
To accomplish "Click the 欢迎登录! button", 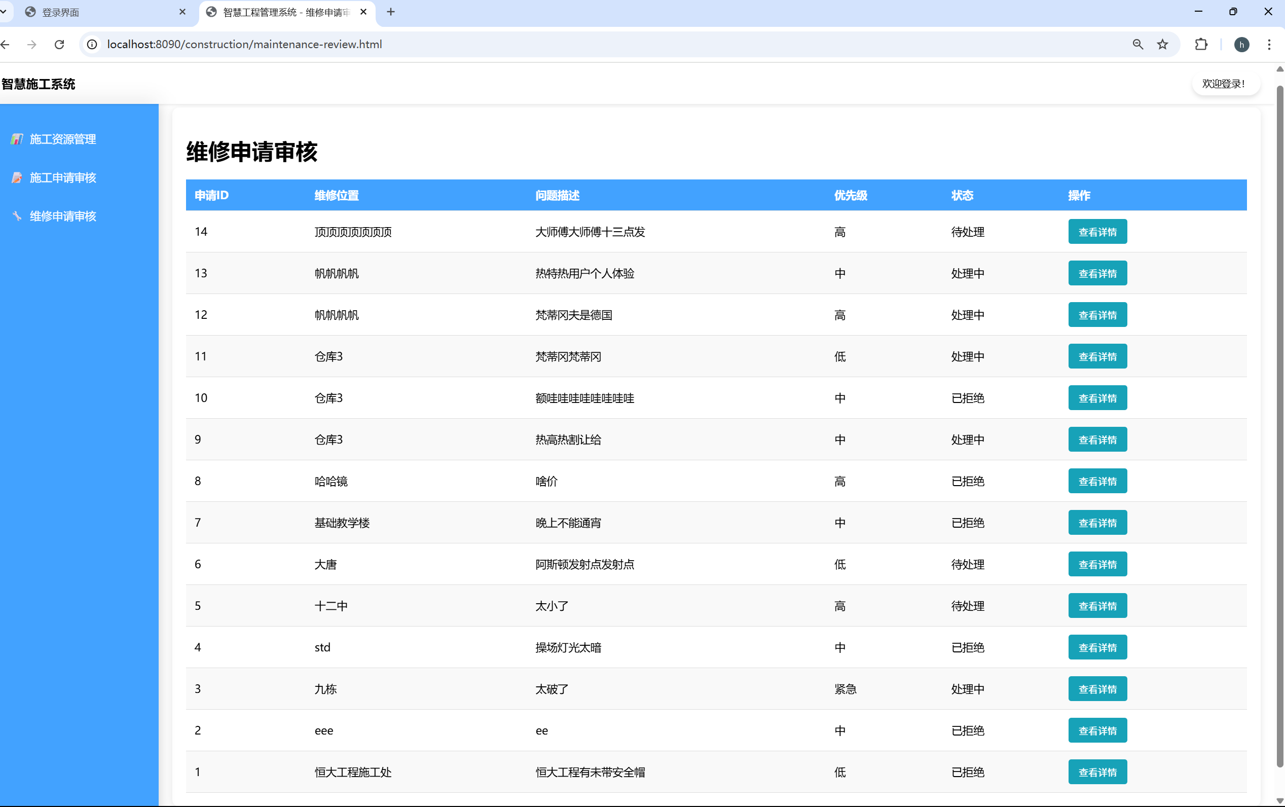I will point(1226,84).
